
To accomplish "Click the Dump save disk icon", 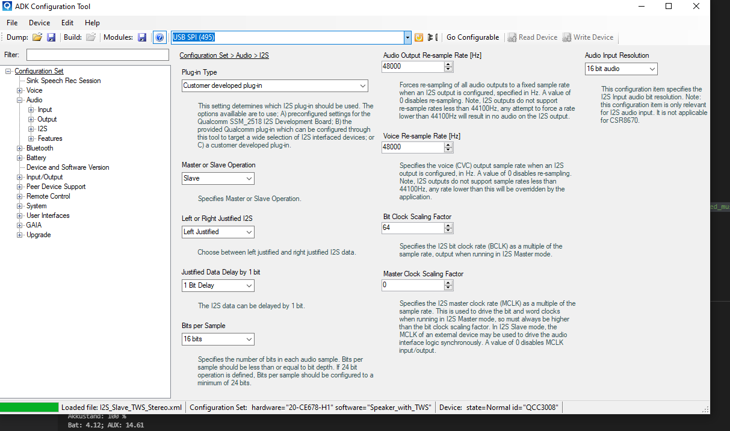I will 51,37.
